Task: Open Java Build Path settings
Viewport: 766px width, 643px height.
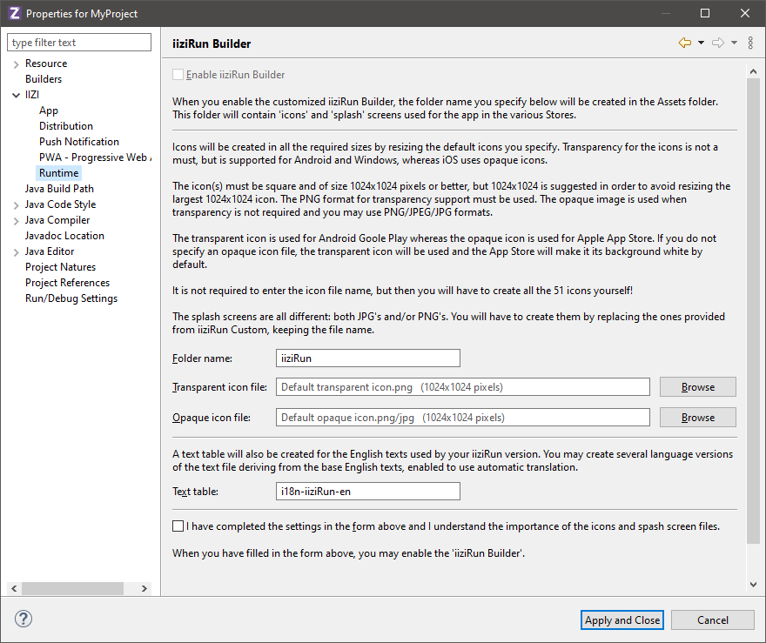Action: point(59,189)
